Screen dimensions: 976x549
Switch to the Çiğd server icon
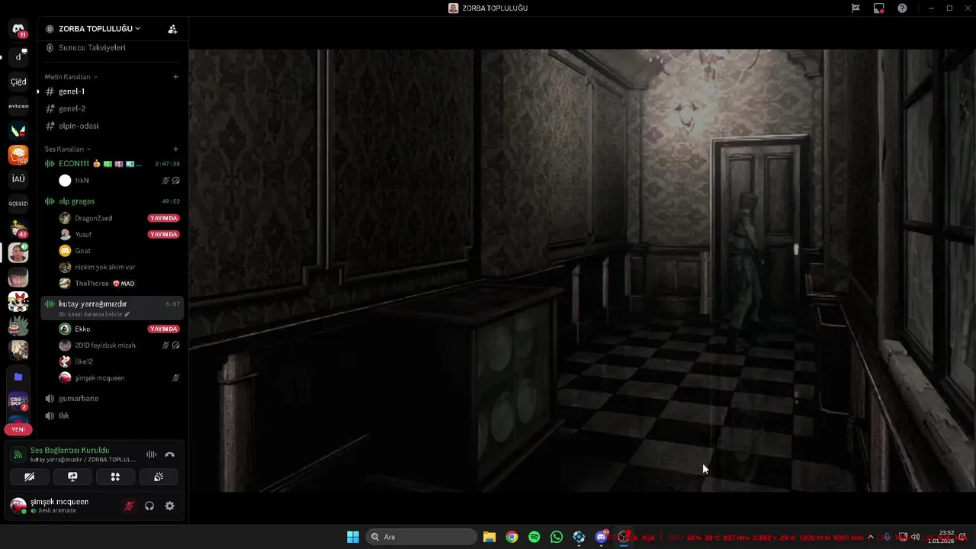[18, 82]
